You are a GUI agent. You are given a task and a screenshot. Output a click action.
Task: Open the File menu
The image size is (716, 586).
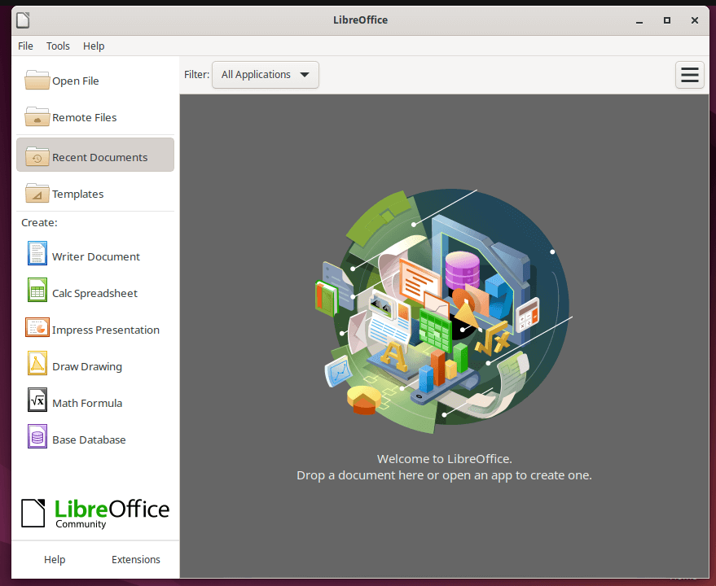click(25, 46)
